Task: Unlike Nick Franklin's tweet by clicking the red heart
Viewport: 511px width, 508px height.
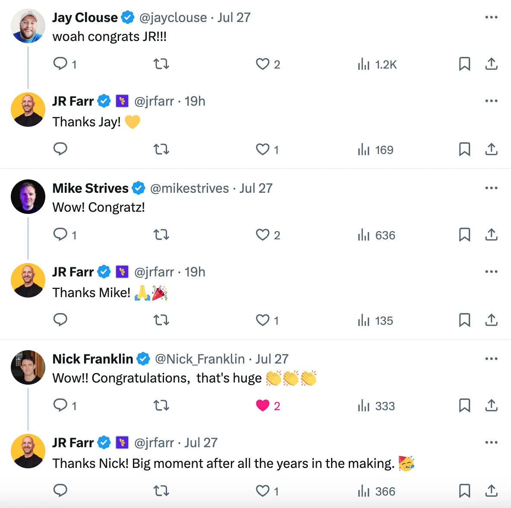Action: point(262,406)
